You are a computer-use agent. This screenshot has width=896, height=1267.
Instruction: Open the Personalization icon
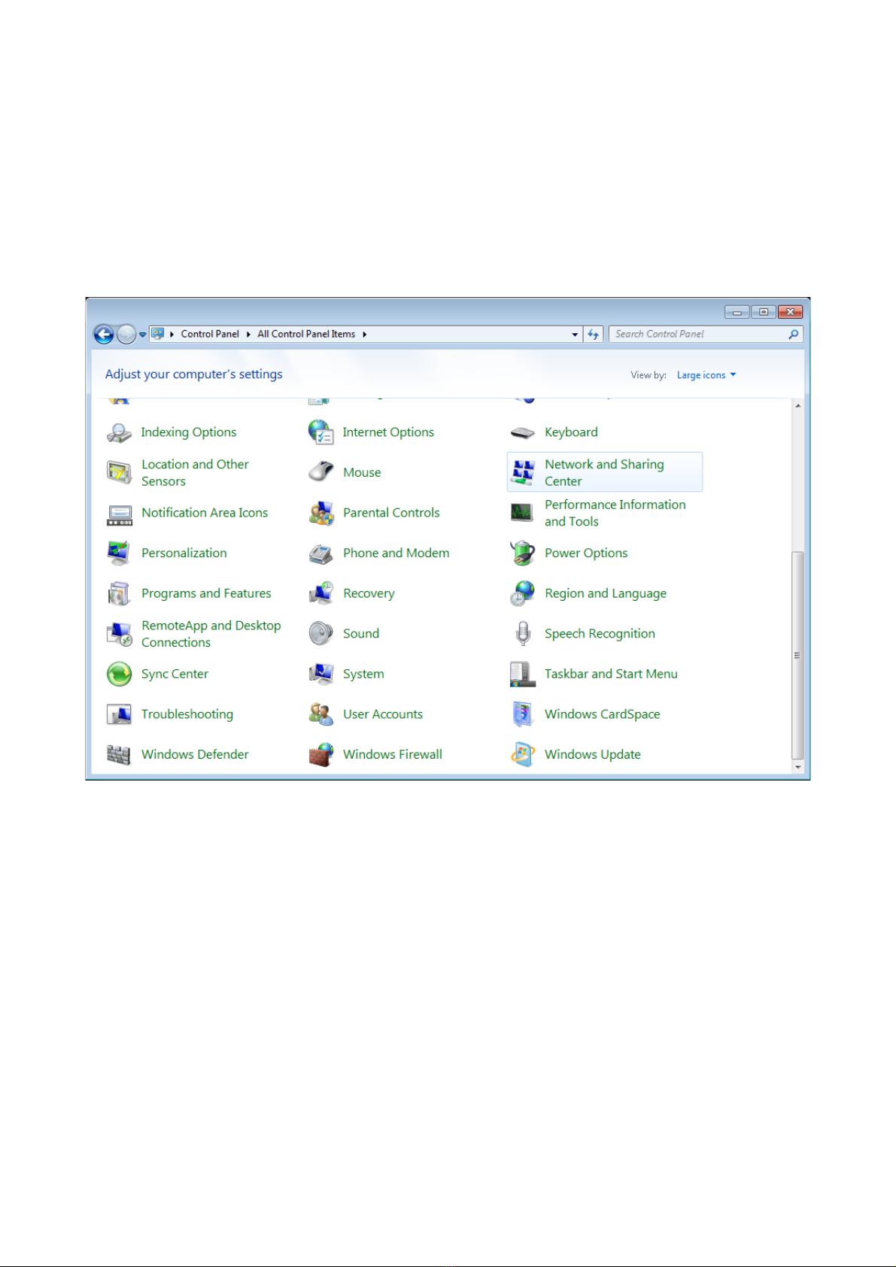(119, 553)
